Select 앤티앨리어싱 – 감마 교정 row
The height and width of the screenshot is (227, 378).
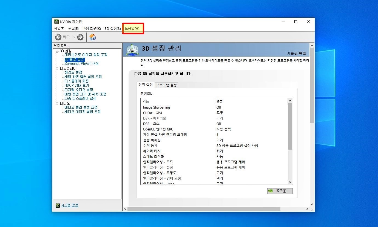[x=214, y=178]
